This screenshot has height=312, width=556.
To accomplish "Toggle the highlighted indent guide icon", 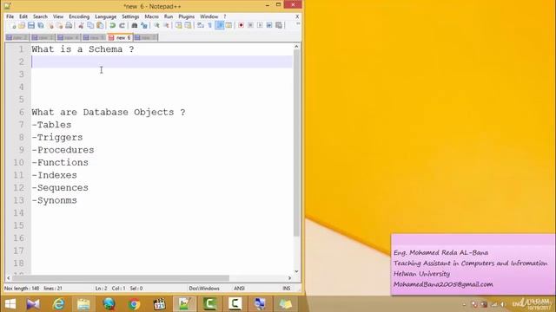I will 220,25.
